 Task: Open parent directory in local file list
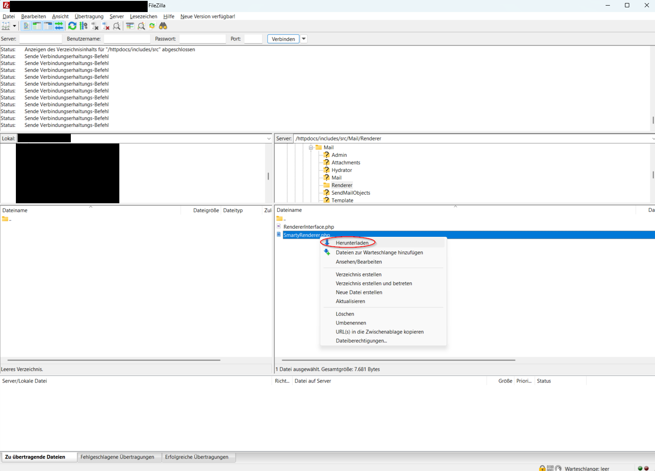point(6,219)
